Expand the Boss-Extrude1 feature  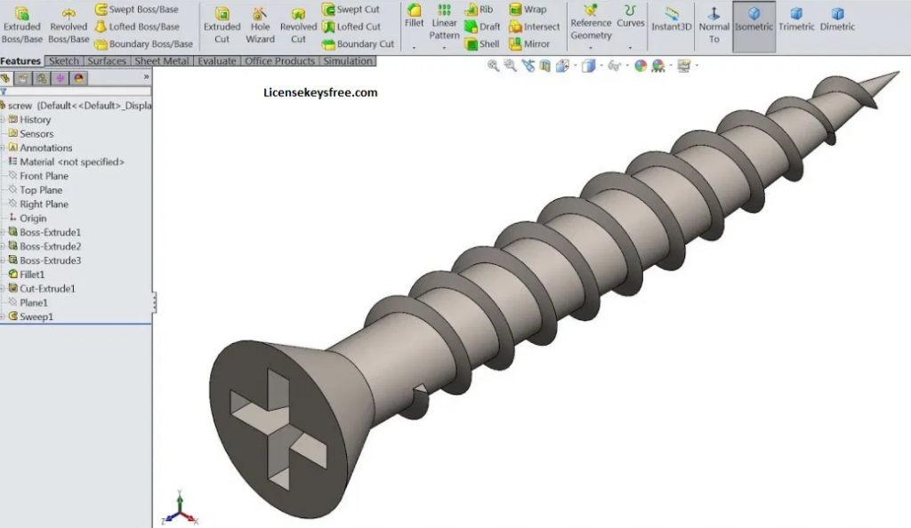[x=3, y=232]
